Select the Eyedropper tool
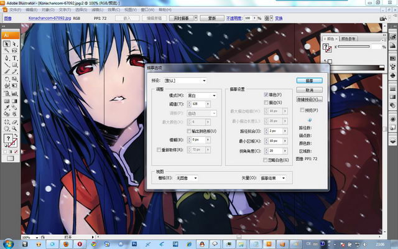Screen dimensions: 398x249 coord(7,108)
